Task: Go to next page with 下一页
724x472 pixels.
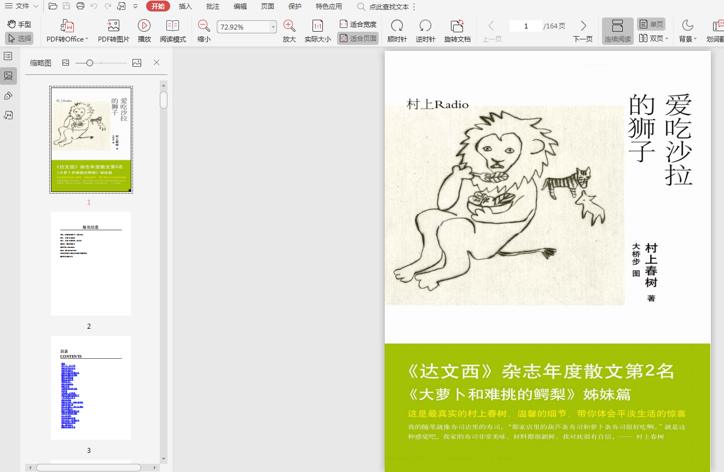Action: coord(583,31)
